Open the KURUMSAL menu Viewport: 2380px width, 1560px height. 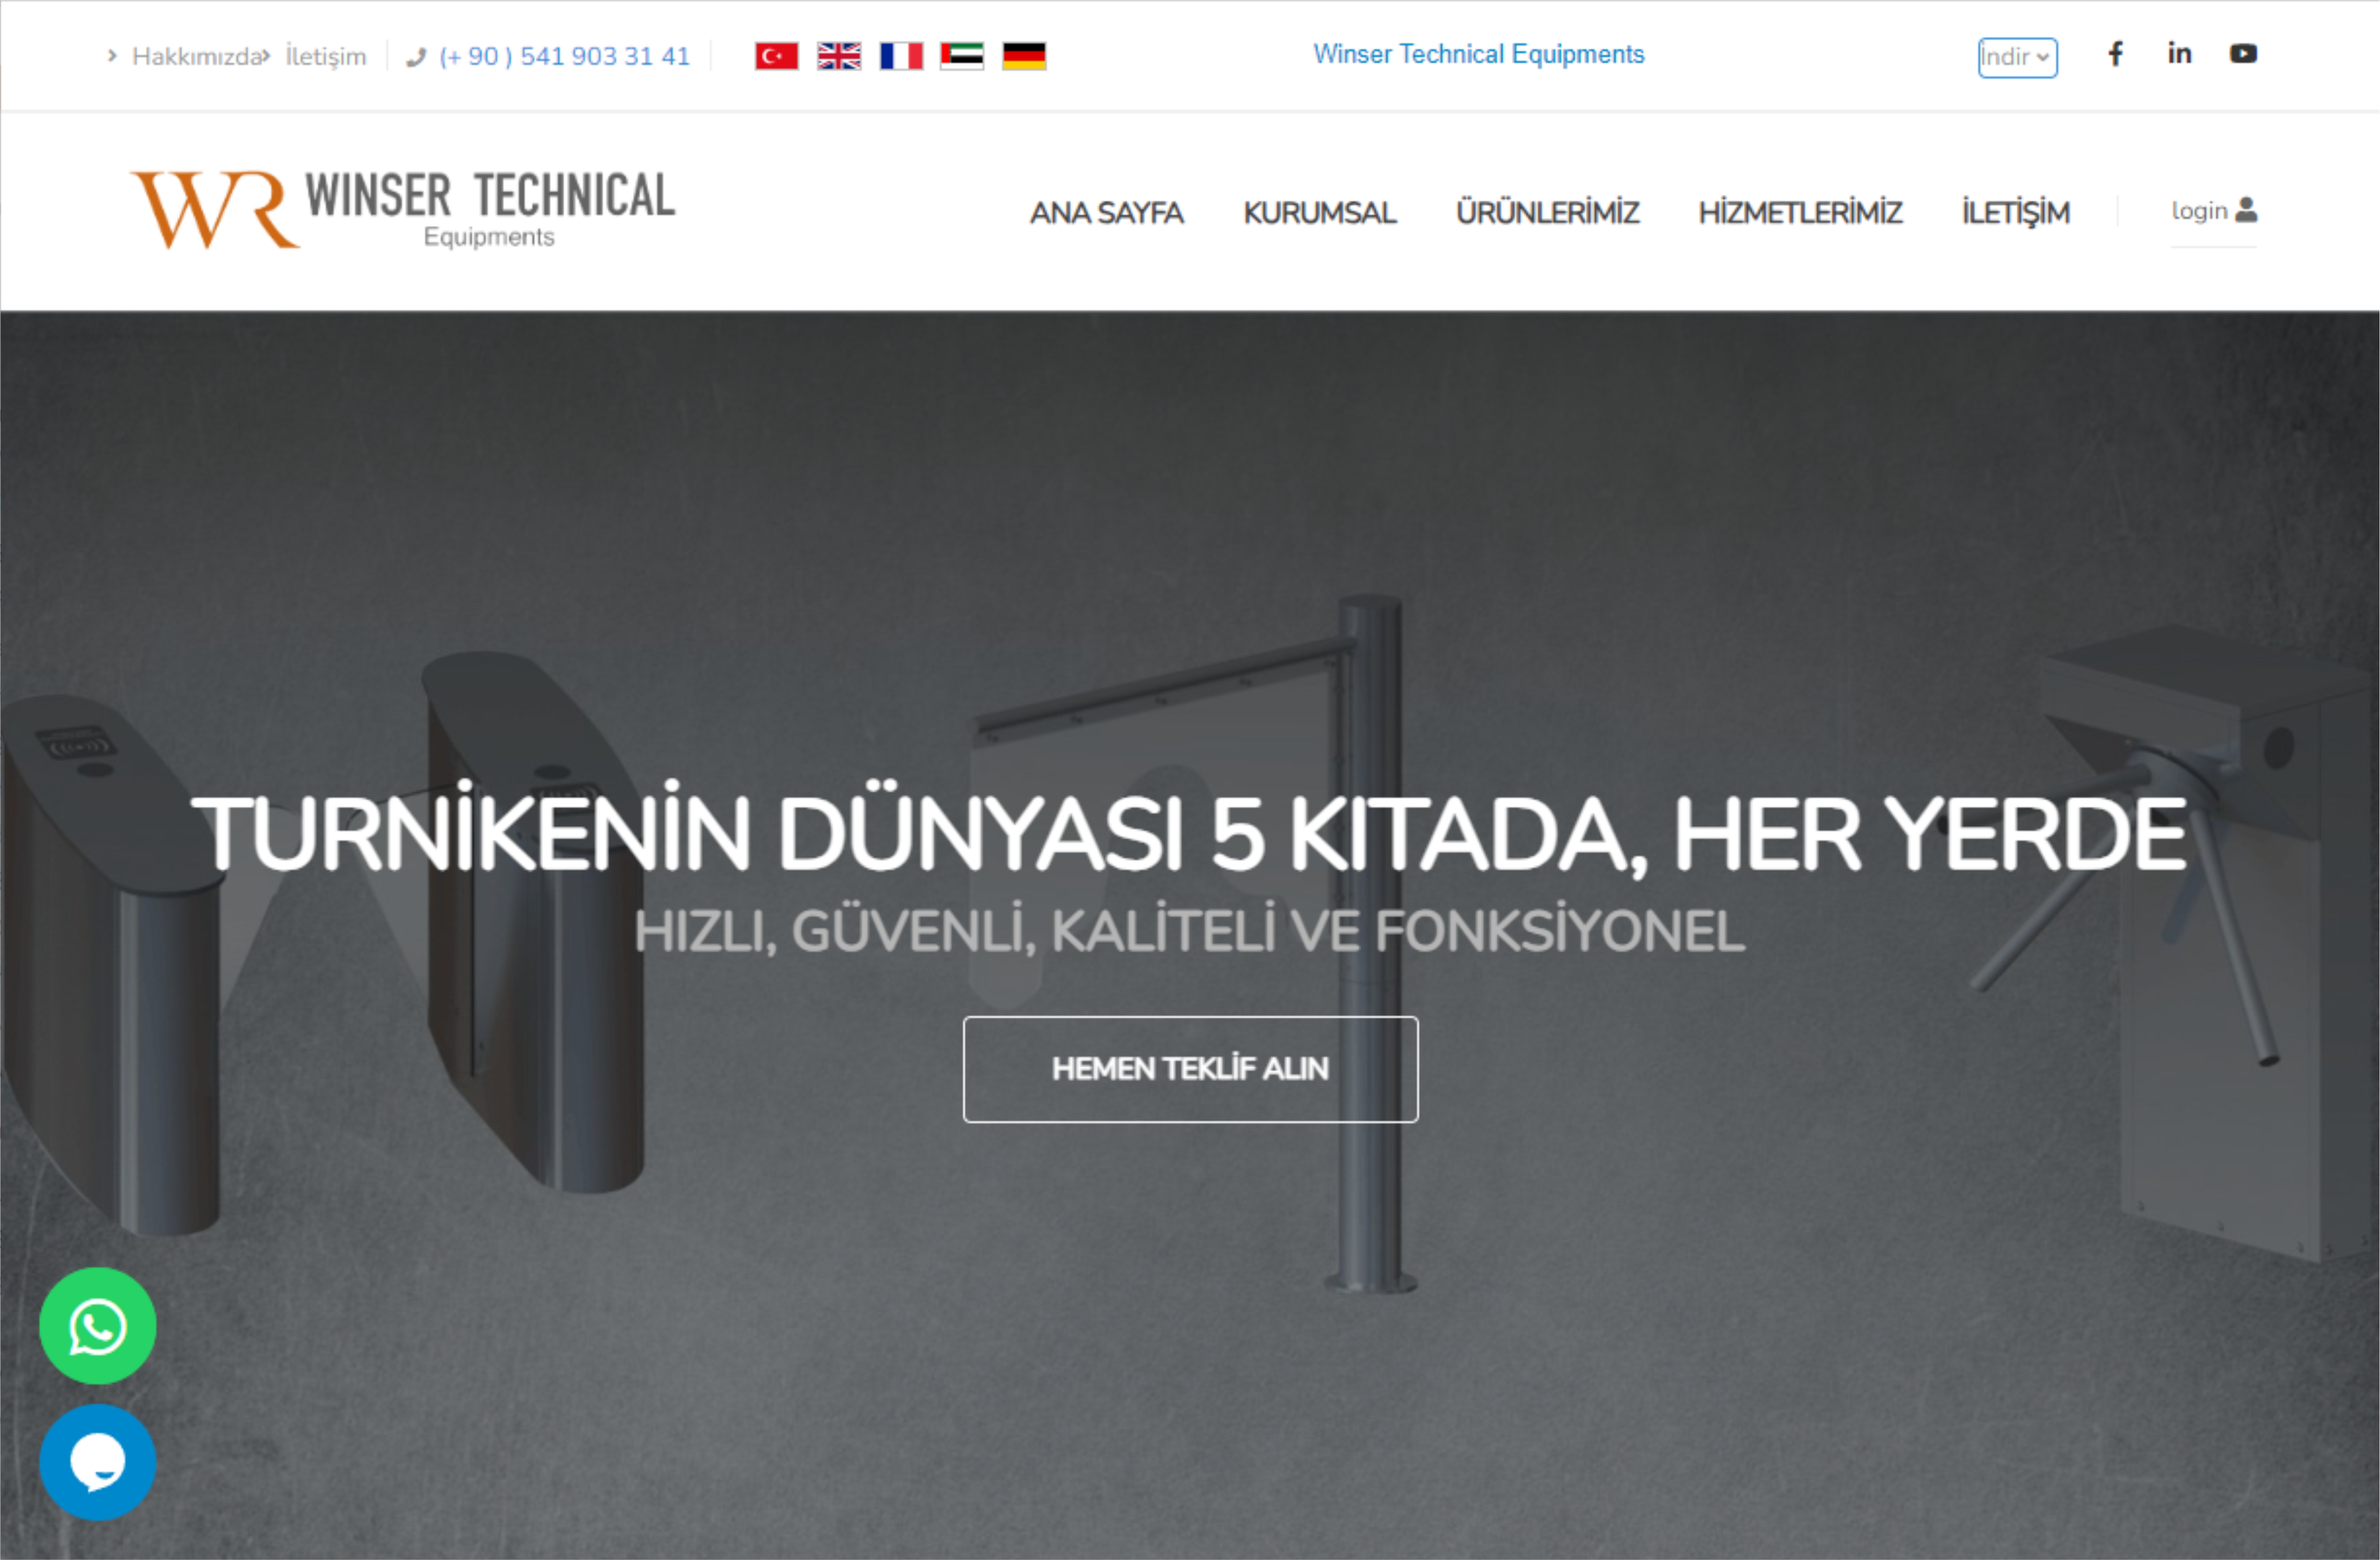click(x=1319, y=212)
